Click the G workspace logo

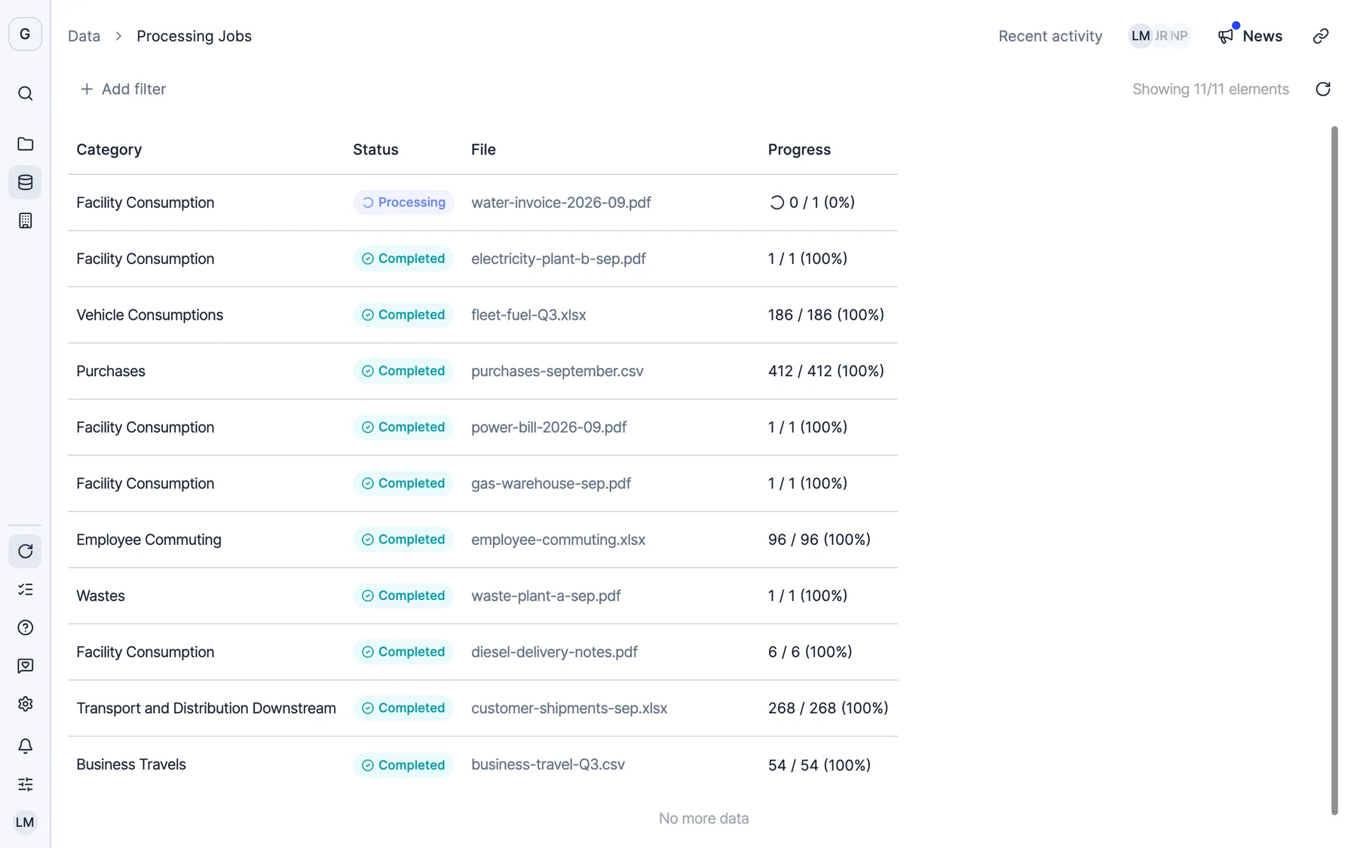pyautogui.click(x=25, y=34)
